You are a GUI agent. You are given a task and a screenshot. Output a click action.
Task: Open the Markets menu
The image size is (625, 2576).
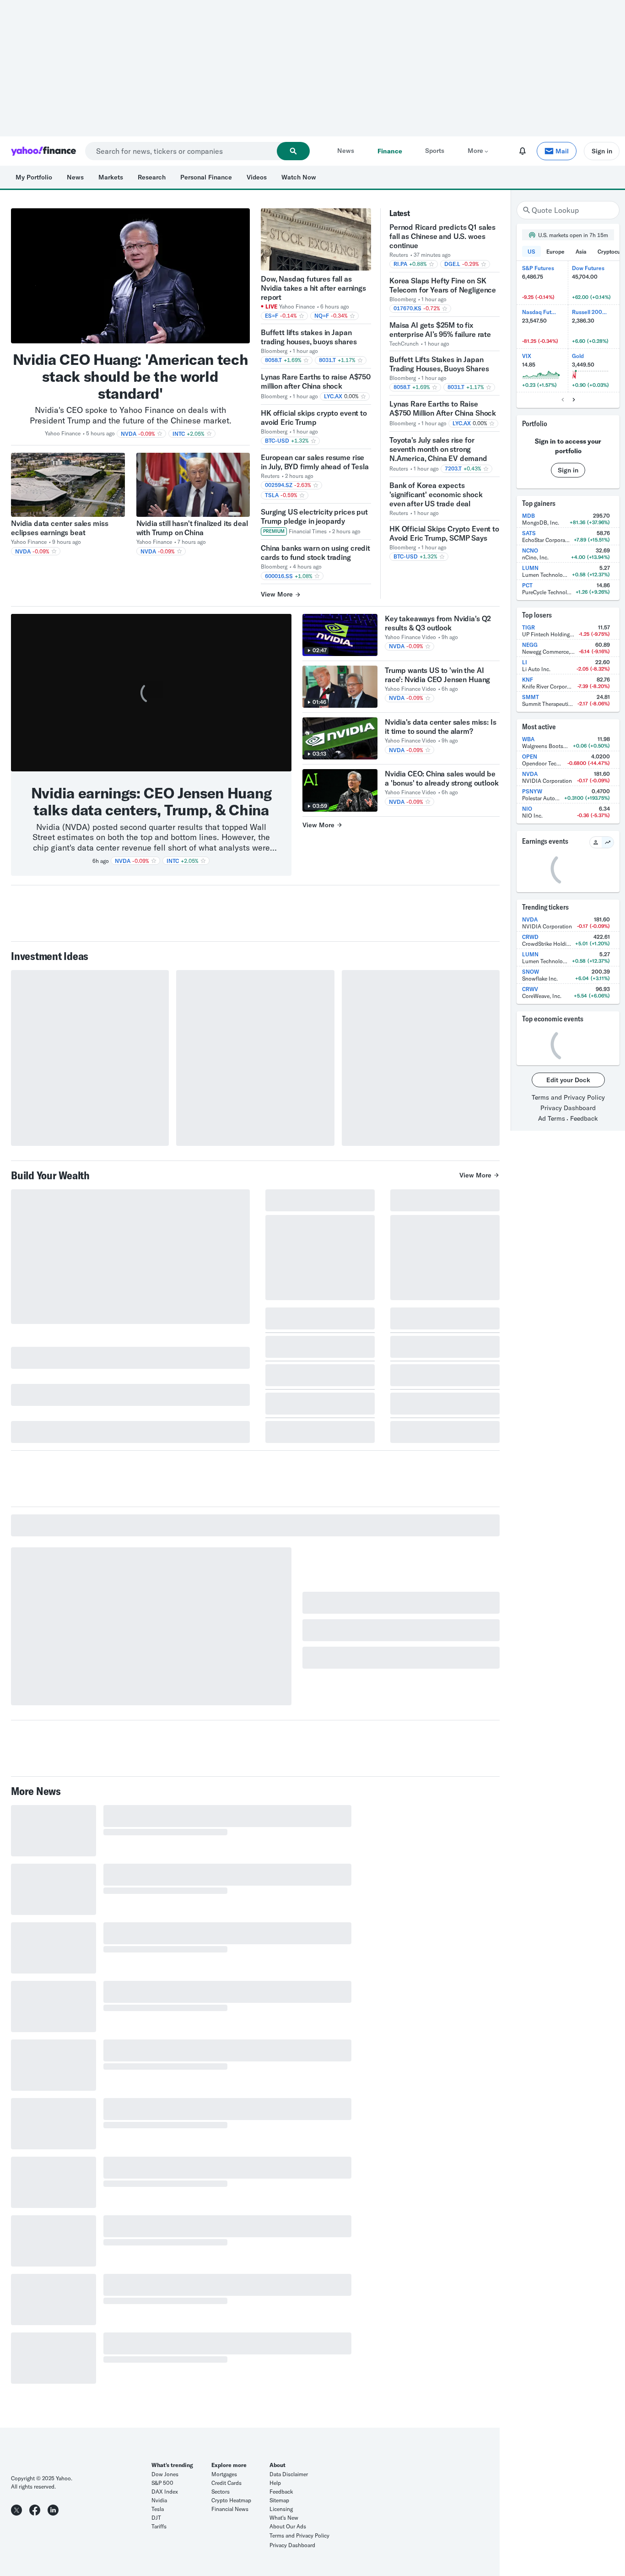click(111, 177)
